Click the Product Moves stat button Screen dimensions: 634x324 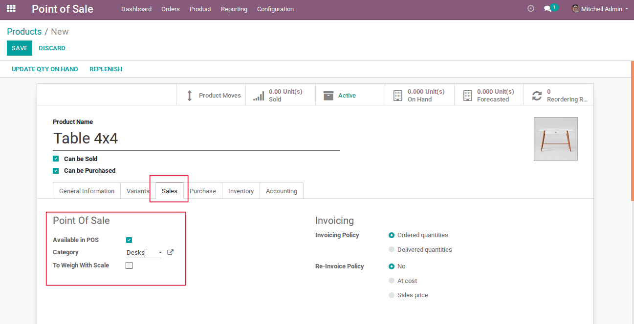click(211, 95)
